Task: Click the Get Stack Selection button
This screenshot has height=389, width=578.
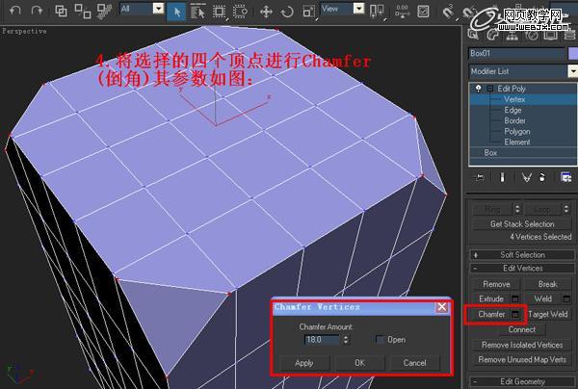Action: pyautogui.click(x=522, y=224)
